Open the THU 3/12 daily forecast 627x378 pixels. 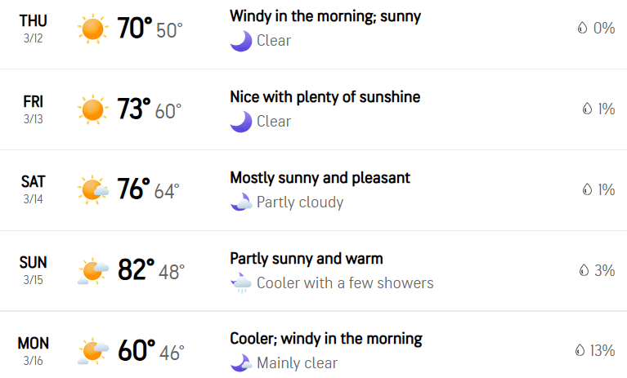coord(34,29)
